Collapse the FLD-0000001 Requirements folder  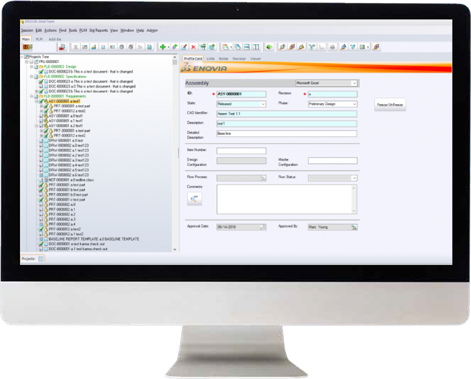tap(31, 97)
